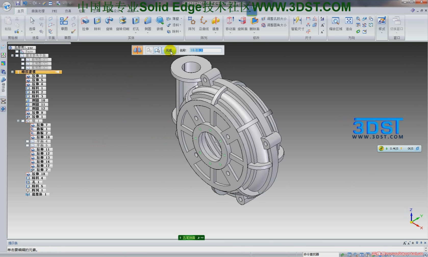The image size is (428, 257).
Task: Expand the 组 1 group in the tree
Action: pyautogui.click(x=18, y=121)
